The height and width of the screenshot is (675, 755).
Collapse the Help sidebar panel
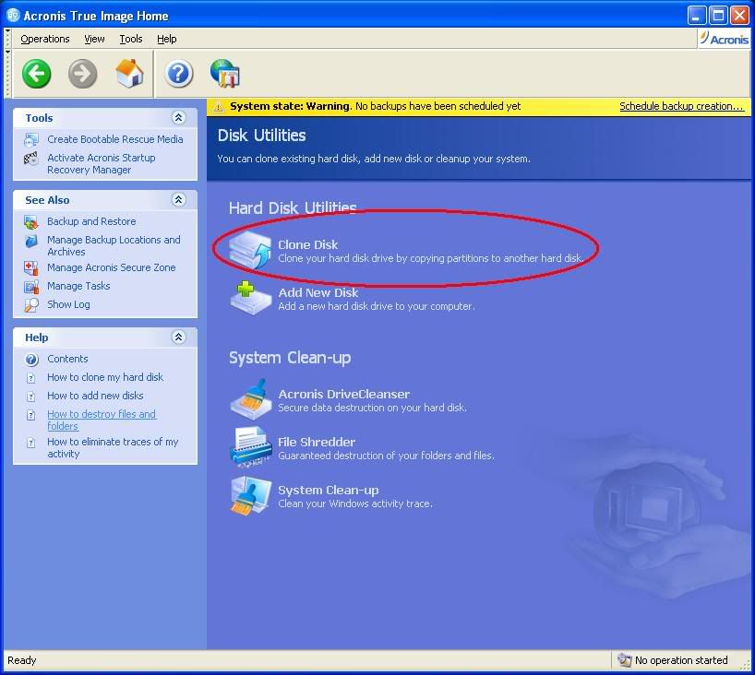tap(179, 337)
